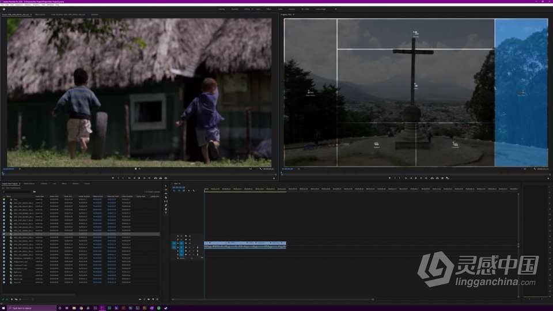Select the Slip tool

point(166,202)
